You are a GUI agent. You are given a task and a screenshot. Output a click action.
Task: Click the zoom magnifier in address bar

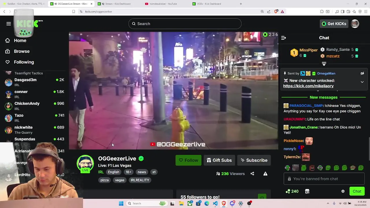coord(262,12)
